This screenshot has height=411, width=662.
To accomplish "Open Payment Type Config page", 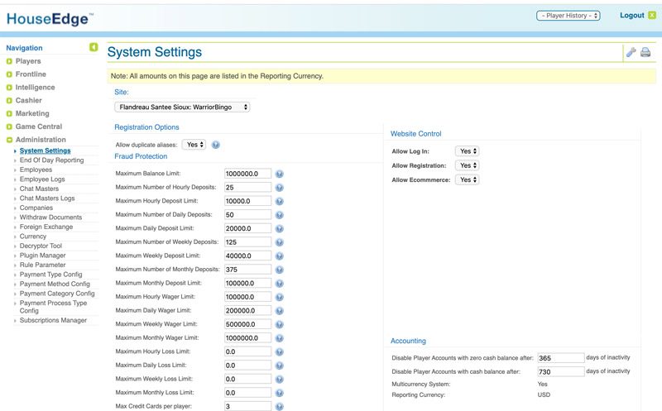I will pyautogui.click(x=50, y=275).
